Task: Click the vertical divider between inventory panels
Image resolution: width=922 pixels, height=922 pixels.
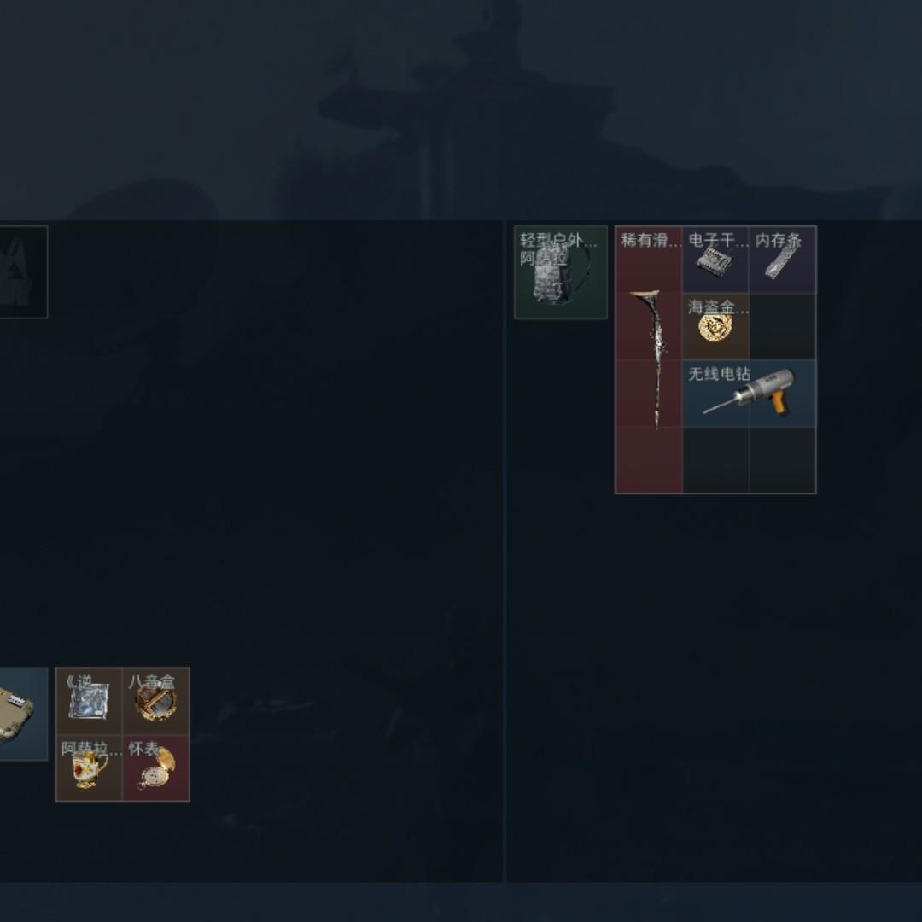Action: click(505, 551)
